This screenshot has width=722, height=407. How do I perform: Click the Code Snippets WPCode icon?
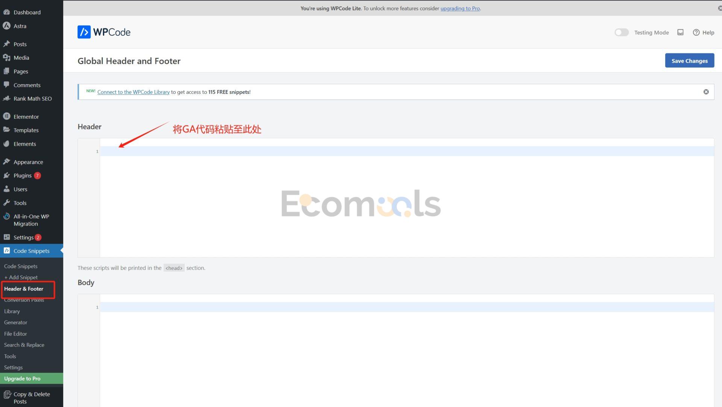(6, 251)
